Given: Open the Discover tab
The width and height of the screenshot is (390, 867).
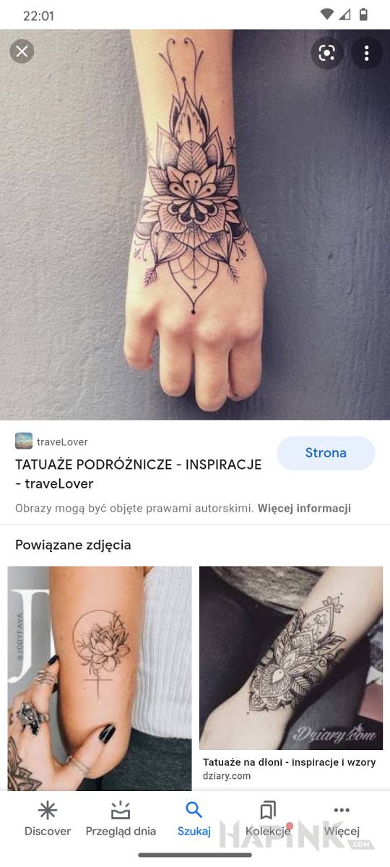Looking at the screenshot, I should point(48,819).
